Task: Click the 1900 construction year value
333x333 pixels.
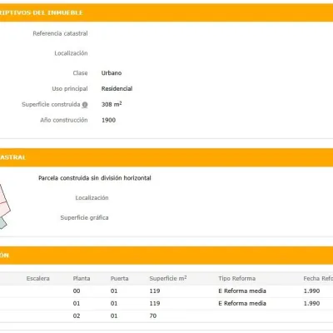Action: point(108,120)
